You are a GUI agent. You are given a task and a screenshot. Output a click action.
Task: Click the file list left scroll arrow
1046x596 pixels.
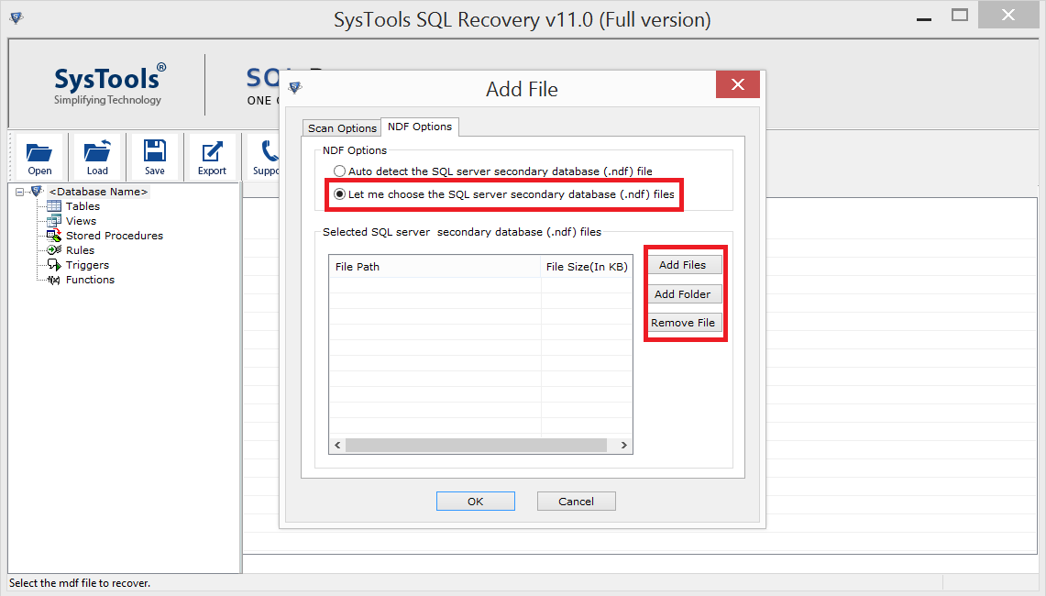pos(337,445)
